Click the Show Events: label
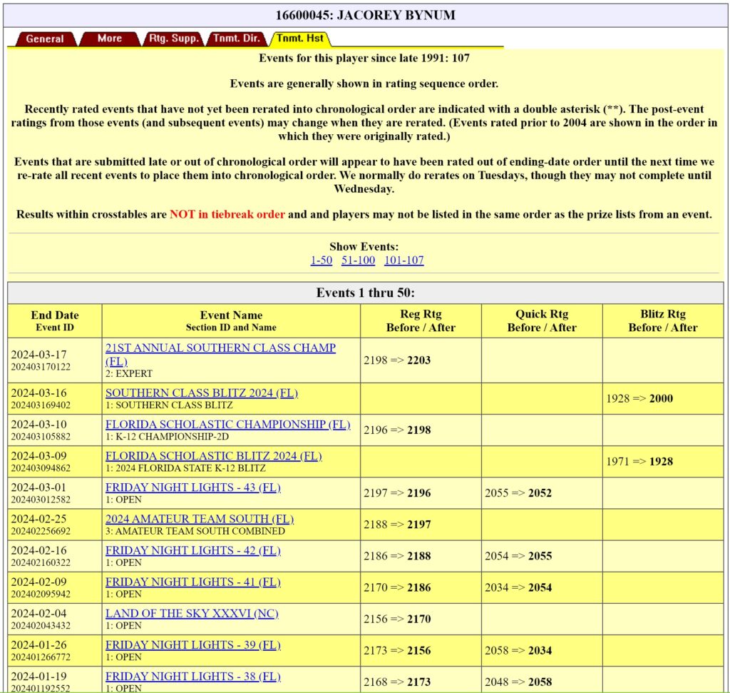Viewport: 730px width, 693px height. pyautogui.click(x=364, y=246)
